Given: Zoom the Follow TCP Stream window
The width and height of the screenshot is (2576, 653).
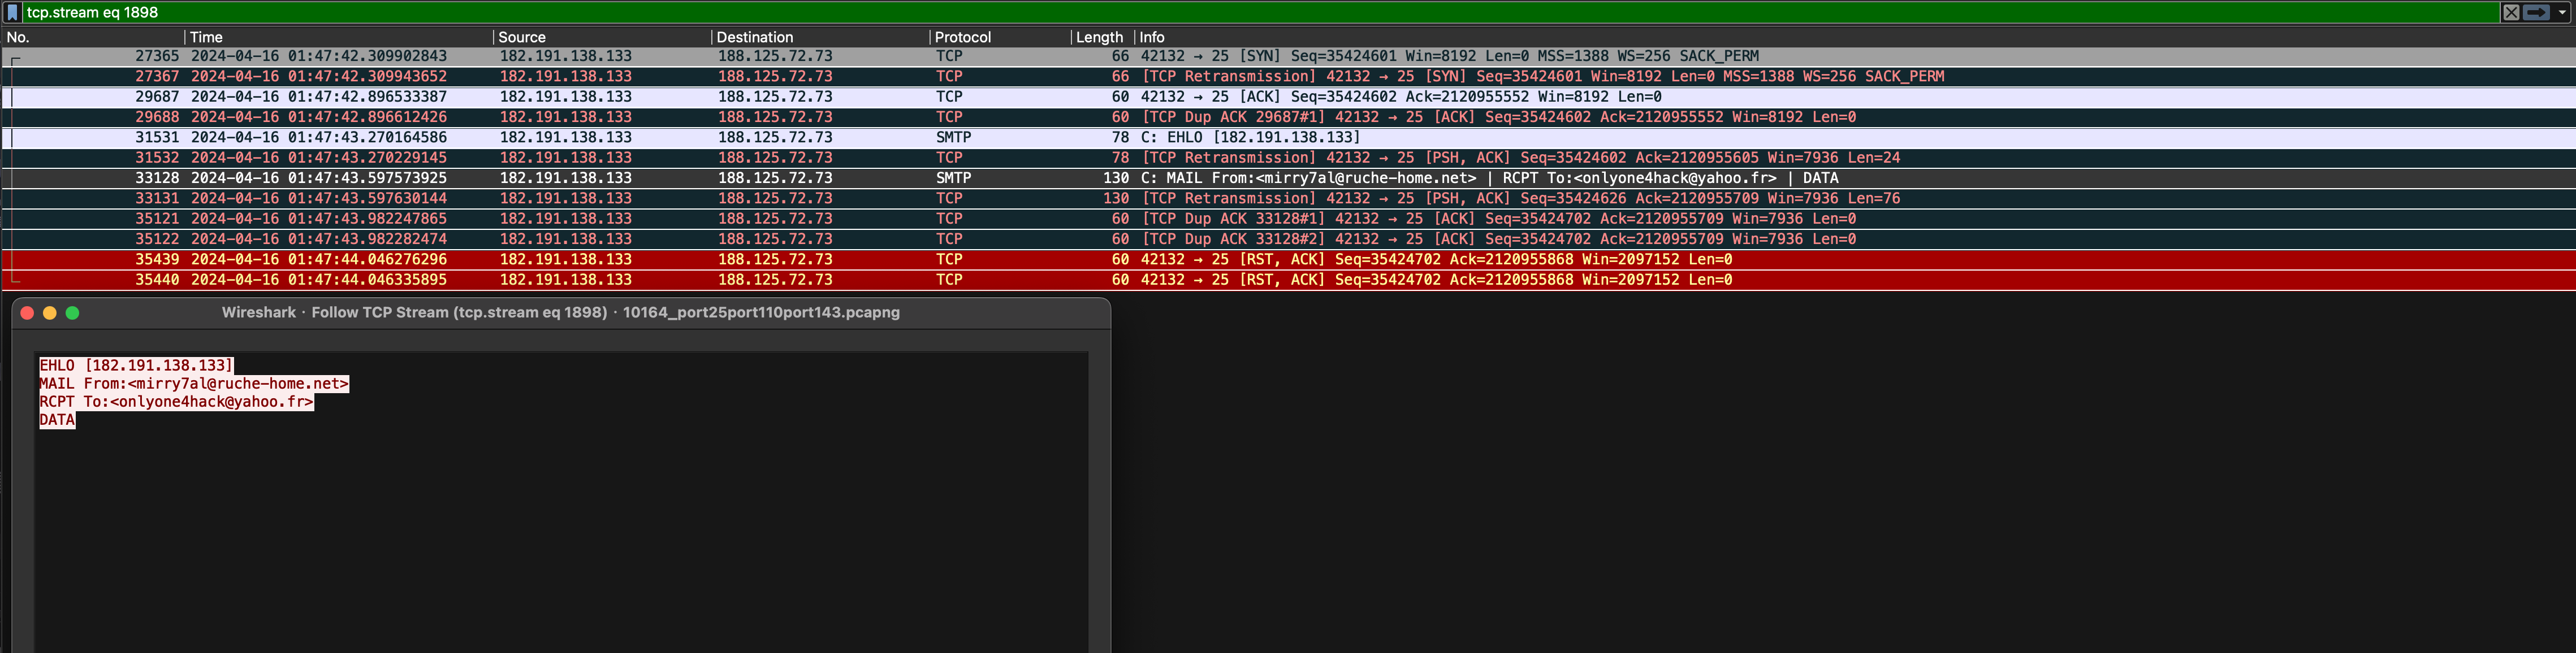Looking at the screenshot, I should click(x=72, y=312).
